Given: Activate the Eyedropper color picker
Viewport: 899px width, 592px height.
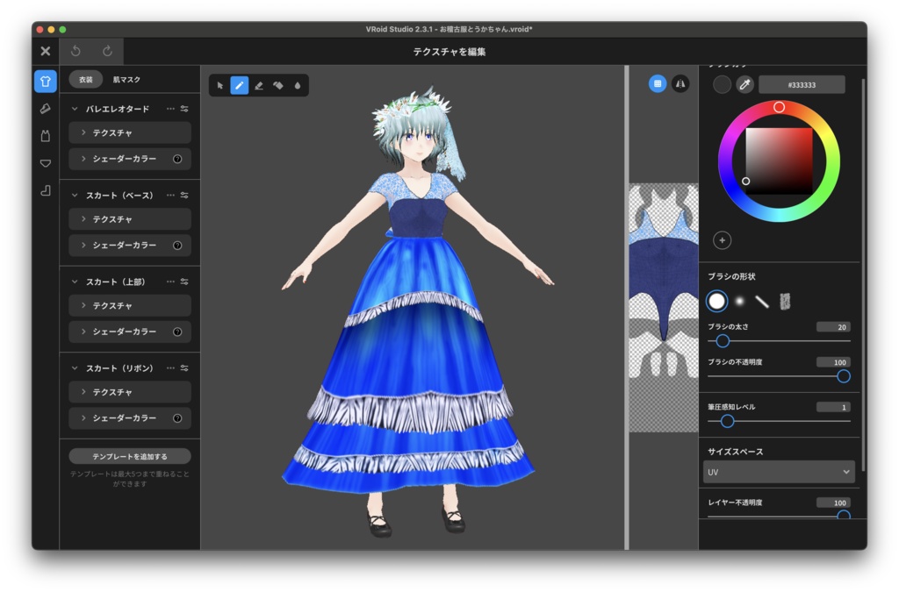Looking at the screenshot, I should [x=747, y=84].
